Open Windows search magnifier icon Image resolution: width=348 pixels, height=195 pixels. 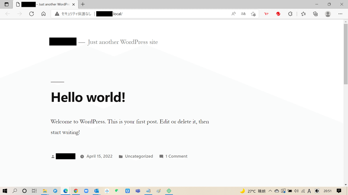[x=15, y=191]
